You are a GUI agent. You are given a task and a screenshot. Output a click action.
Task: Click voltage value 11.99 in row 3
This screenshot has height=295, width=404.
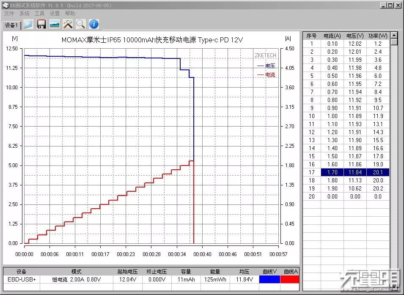point(355,60)
